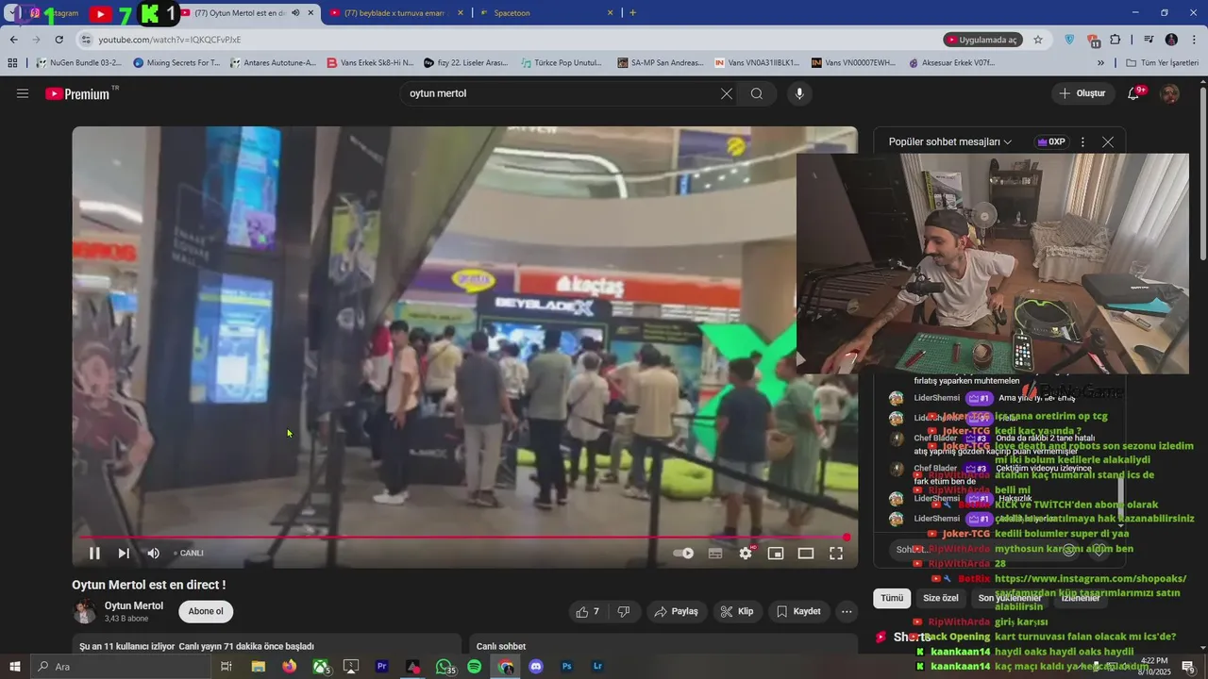This screenshot has height=679, width=1208.
Task: Click the Uygulamada aç button
Action: tap(983, 40)
